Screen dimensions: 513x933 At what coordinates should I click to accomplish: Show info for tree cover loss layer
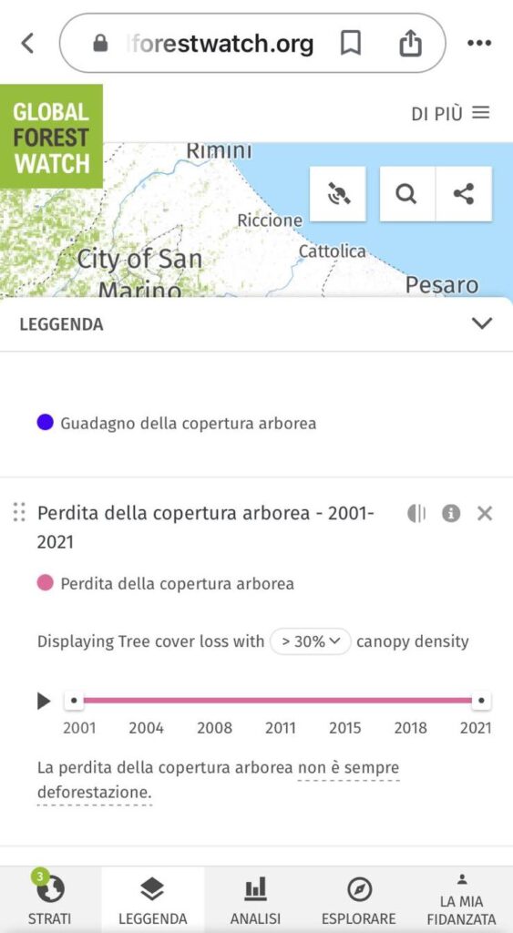451,513
